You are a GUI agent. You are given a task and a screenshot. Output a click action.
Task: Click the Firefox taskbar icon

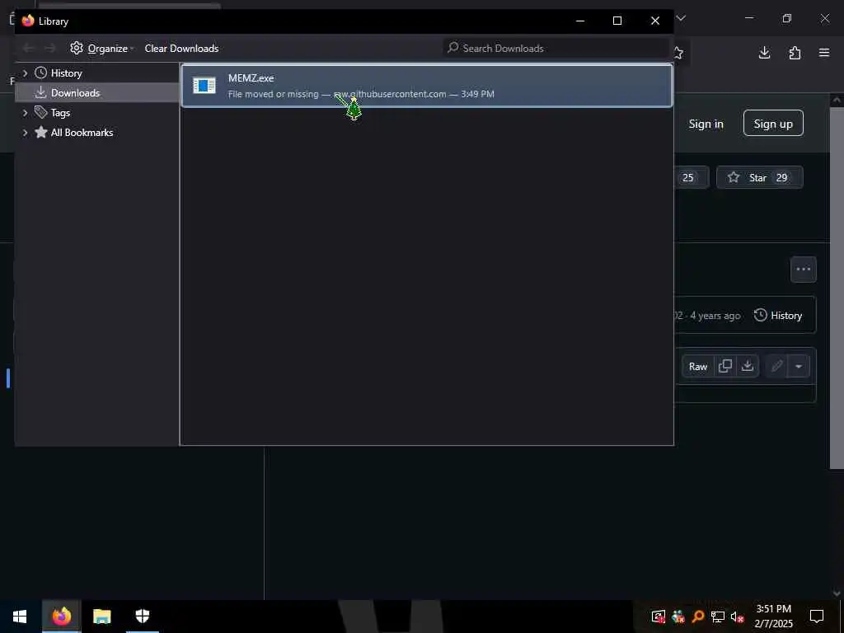(61, 617)
